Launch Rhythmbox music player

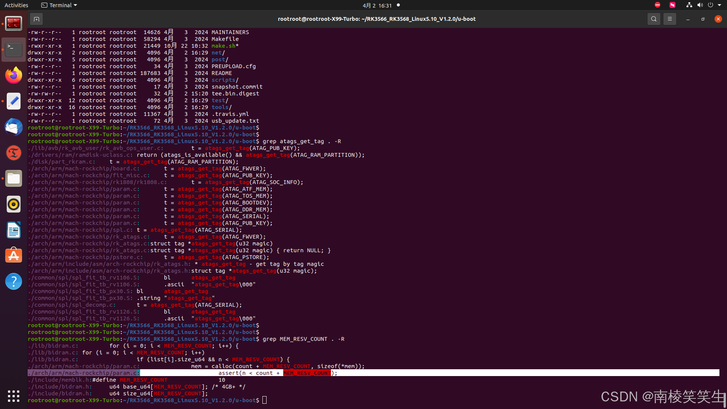[14, 204]
